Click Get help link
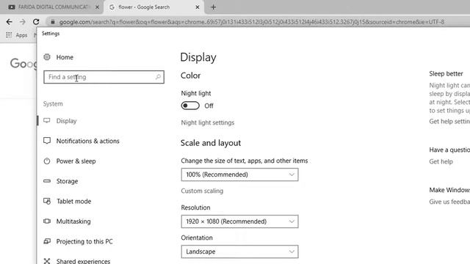 441,161
